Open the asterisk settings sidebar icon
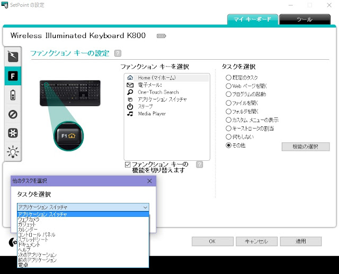 pos(13,133)
